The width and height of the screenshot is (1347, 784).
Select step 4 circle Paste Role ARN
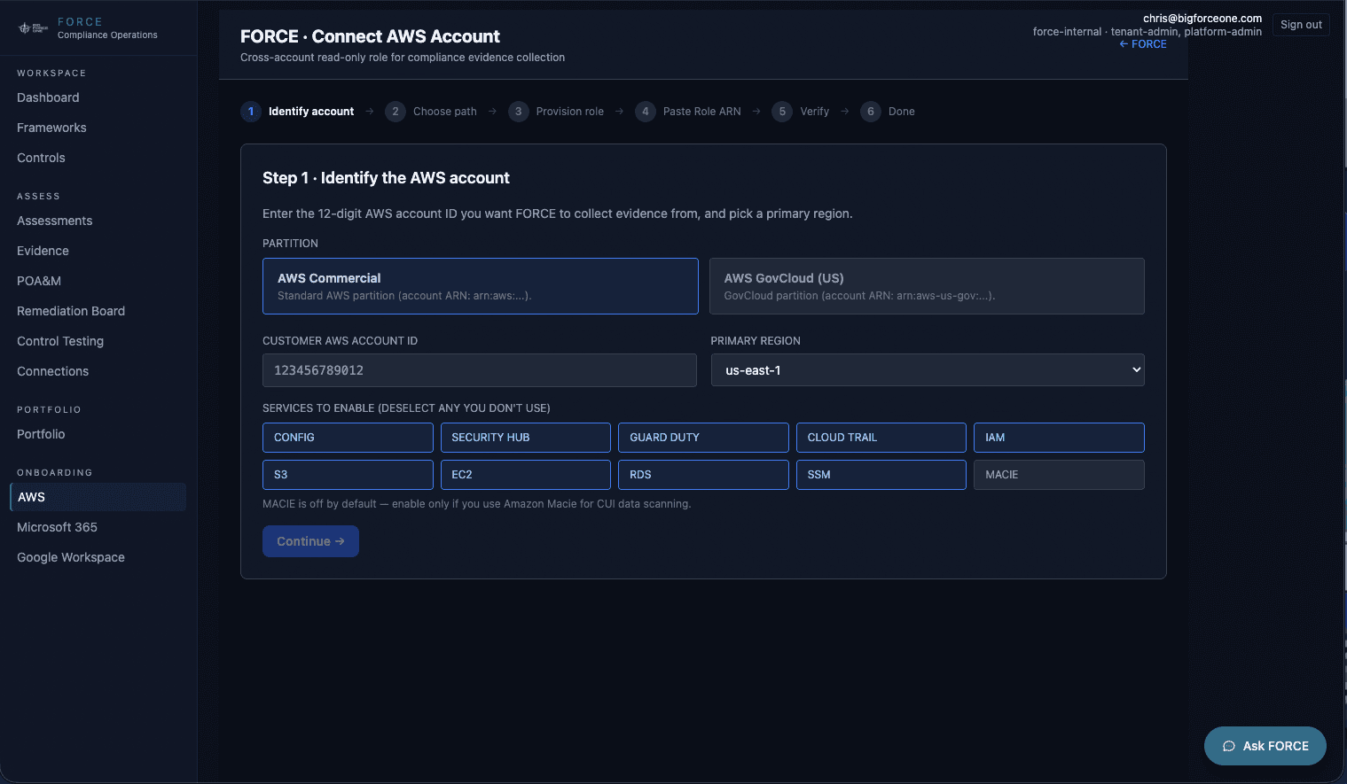click(646, 112)
